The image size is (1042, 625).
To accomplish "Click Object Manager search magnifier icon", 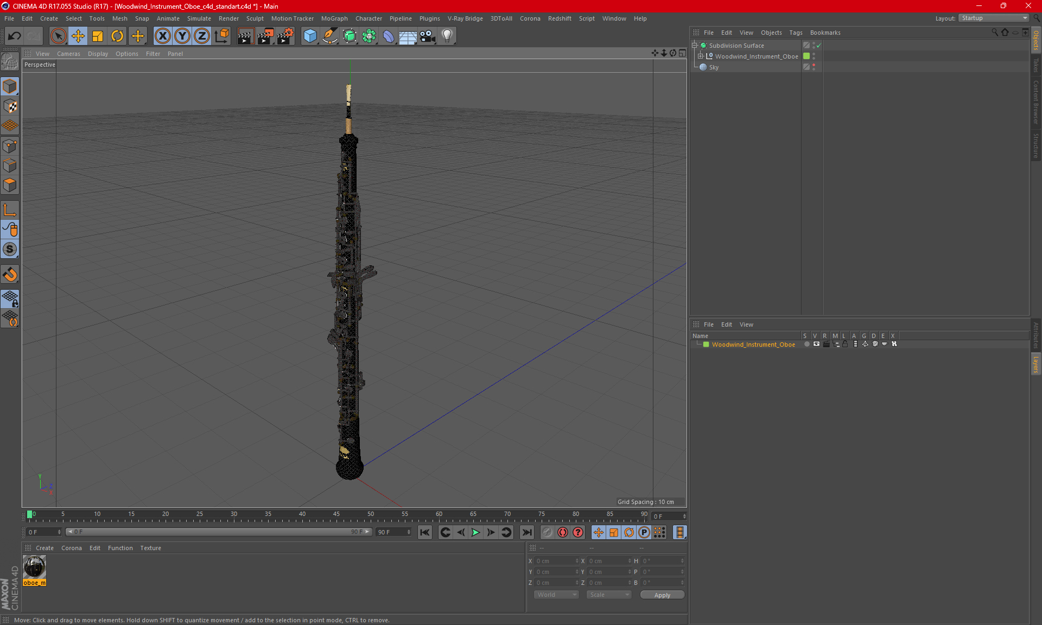I will point(995,33).
